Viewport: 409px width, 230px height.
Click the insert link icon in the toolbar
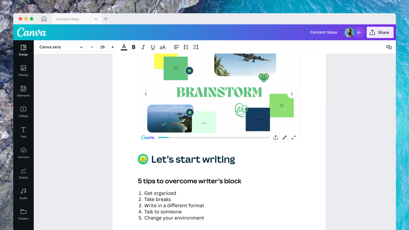[x=389, y=47]
